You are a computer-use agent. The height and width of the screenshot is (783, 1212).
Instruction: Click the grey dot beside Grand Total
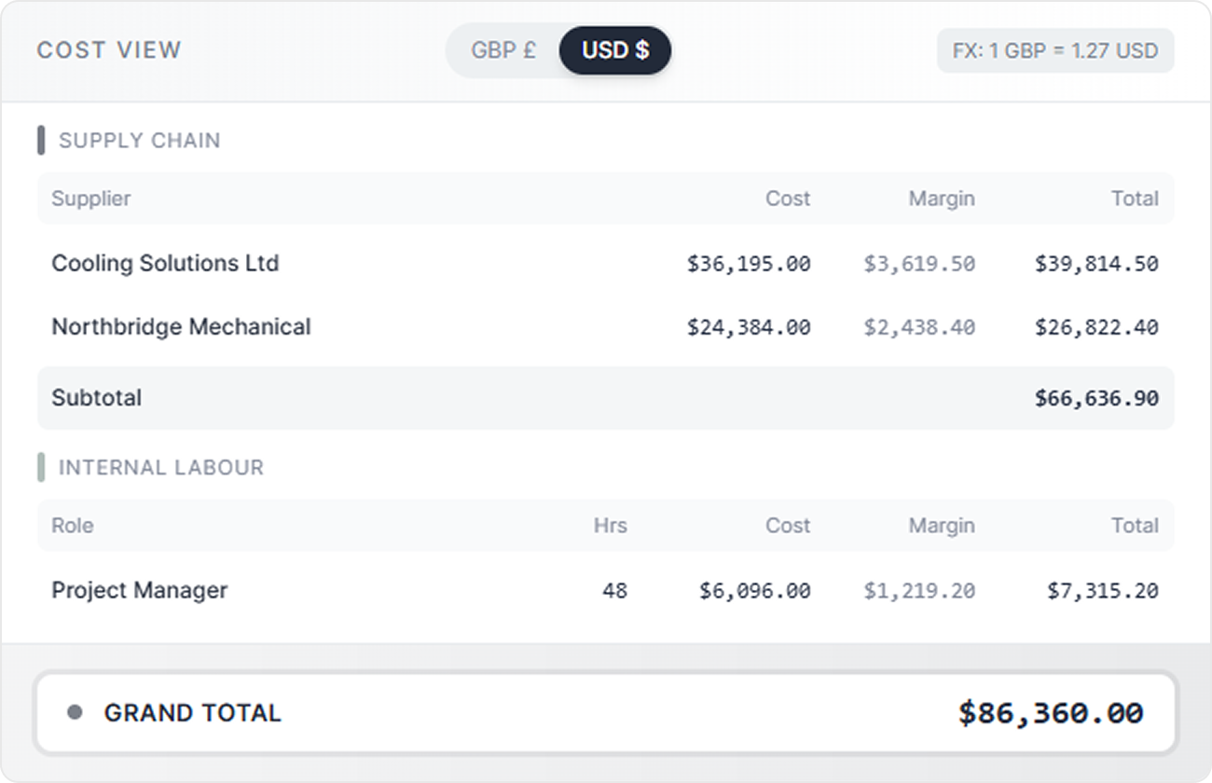tap(75, 713)
